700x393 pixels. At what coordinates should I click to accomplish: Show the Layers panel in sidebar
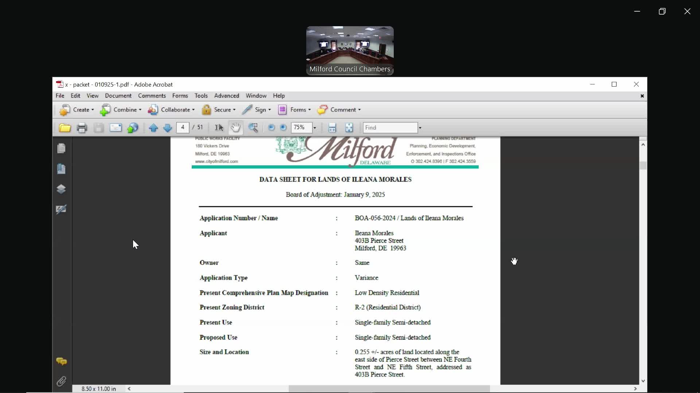[61, 189]
